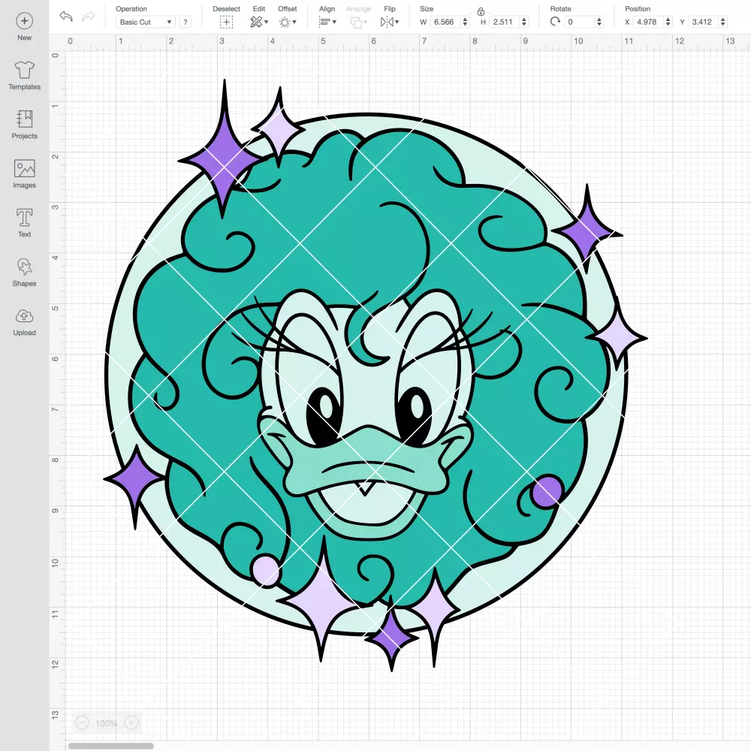The width and height of the screenshot is (751, 751).
Task: Click the Operation help question mark
Action: (185, 22)
